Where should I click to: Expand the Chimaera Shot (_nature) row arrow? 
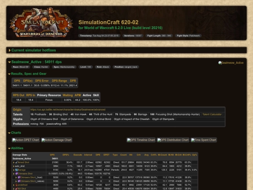coord(16,181)
